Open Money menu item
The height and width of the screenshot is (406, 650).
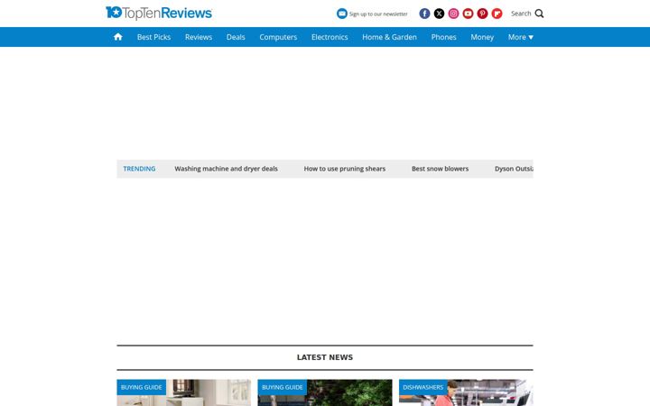(x=482, y=37)
